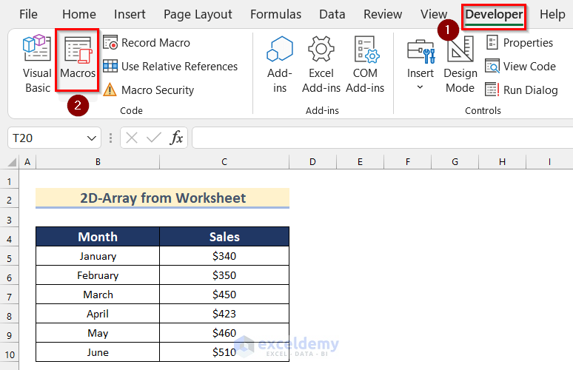Start Record Macro
This screenshot has height=370, width=573.
tap(147, 43)
